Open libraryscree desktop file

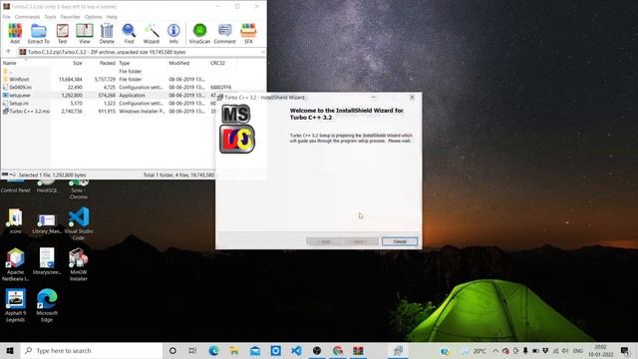(x=47, y=261)
